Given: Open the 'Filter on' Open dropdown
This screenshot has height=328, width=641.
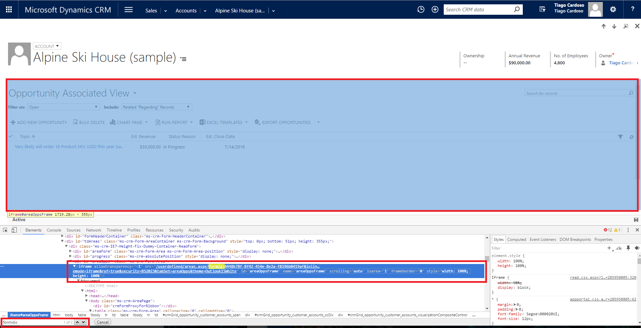Looking at the screenshot, I should tap(64, 107).
